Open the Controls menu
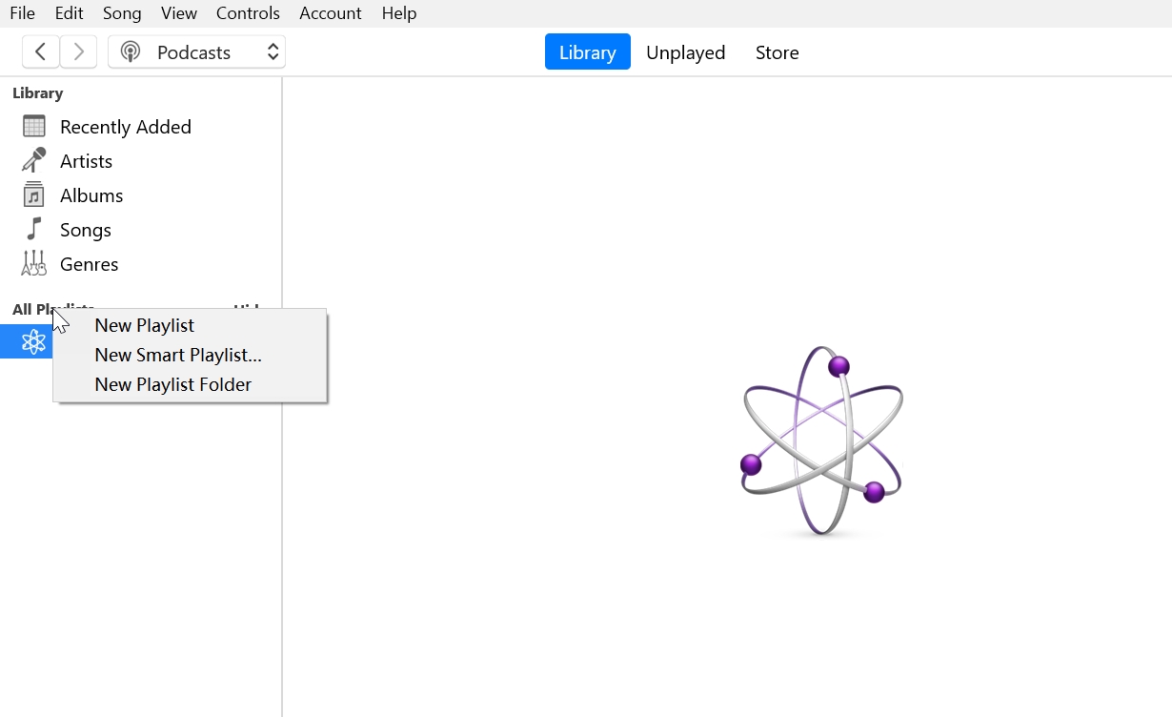Image resolution: width=1172 pixels, height=717 pixels. [x=248, y=13]
